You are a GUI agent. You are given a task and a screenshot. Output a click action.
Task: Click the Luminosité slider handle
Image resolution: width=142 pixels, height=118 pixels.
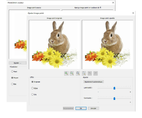pos(114,88)
